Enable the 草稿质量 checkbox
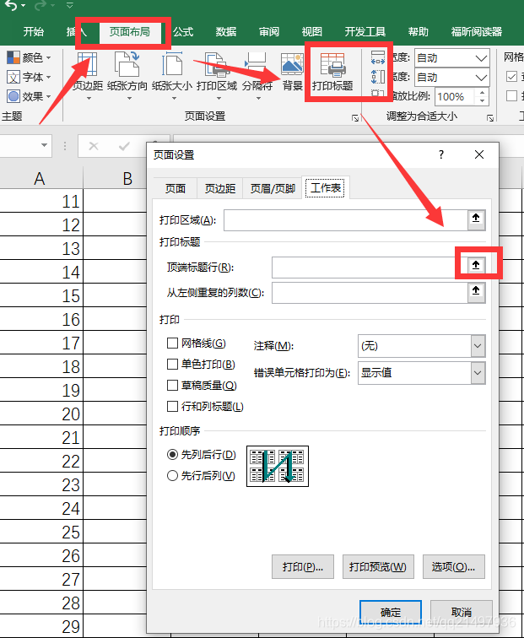The height and width of the screenshot is (638, 524). point(172,386)
